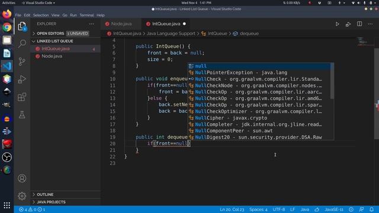Viewport: 379px width, 213px height.
Task: Click the errors and warnings counter
Action: tap(32, 209)
